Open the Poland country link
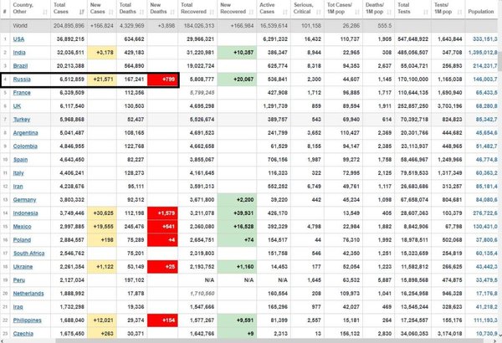Image resolution: width=502 pixels, height=343 pixels. click(22, 240)
